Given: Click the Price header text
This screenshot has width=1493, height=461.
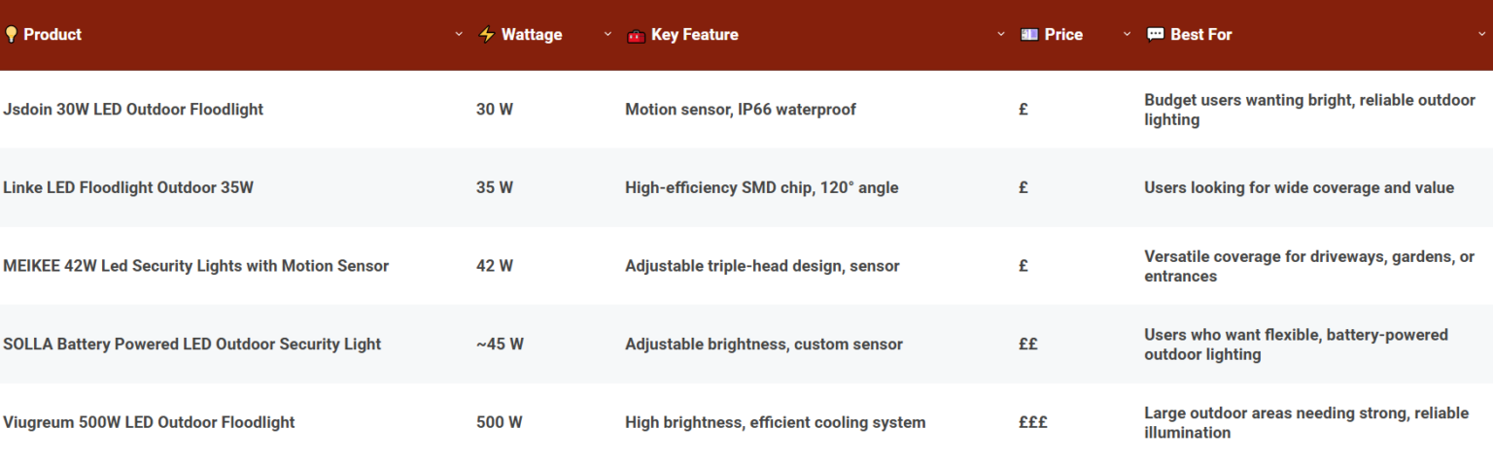Looking at the screenshot, I should pyautogui.click(x=1063, y=35).
